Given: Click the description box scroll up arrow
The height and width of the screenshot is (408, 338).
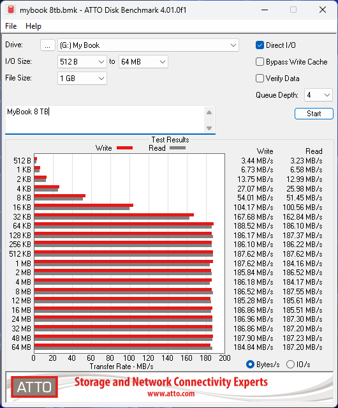Looking at the screenshot, I should (209, 112).
